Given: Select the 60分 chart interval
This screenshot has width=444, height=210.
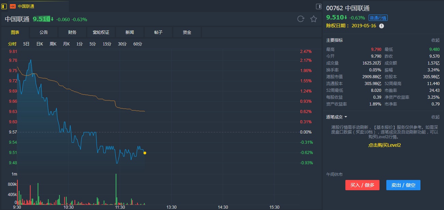Looking at the screenshot, I should coord(138,44).
